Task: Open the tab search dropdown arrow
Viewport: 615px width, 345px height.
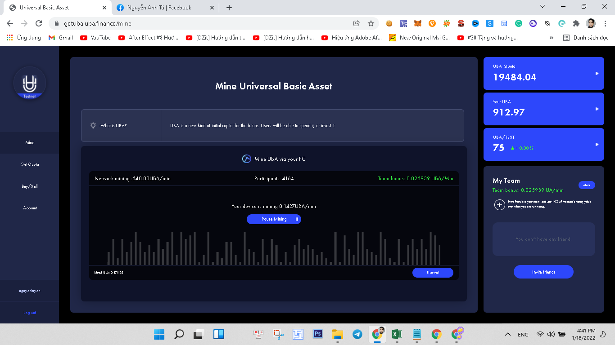Action: click(x=543, y=6)
